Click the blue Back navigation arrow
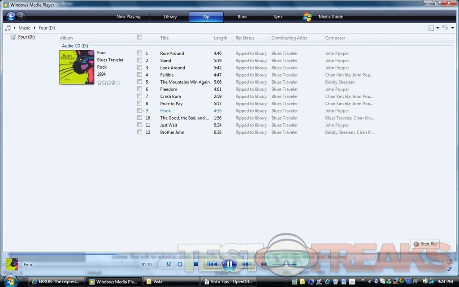Screen dimensions: 459x287 coord(11,17)
